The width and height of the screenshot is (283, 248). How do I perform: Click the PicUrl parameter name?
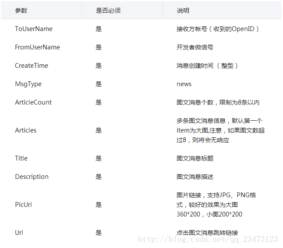pos(23,205)
